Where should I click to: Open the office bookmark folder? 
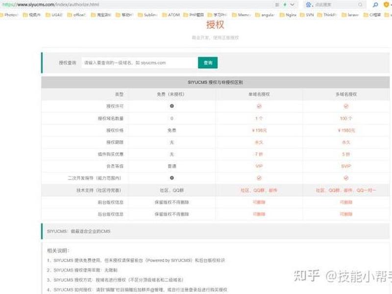click(x=76, y=15)
